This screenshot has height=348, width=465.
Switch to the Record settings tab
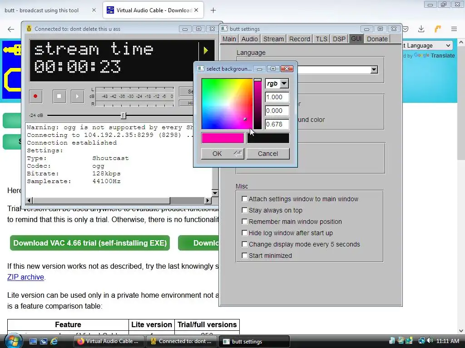point(300,39)
